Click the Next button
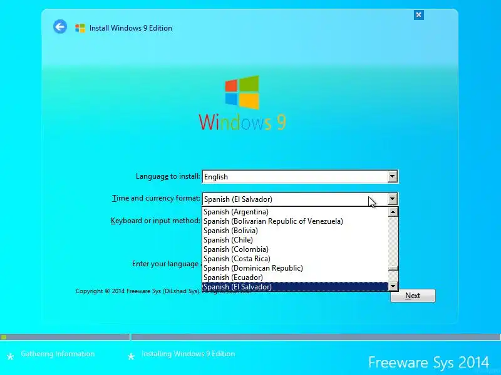Screen dimensions: 501x375 pos(413,296)
